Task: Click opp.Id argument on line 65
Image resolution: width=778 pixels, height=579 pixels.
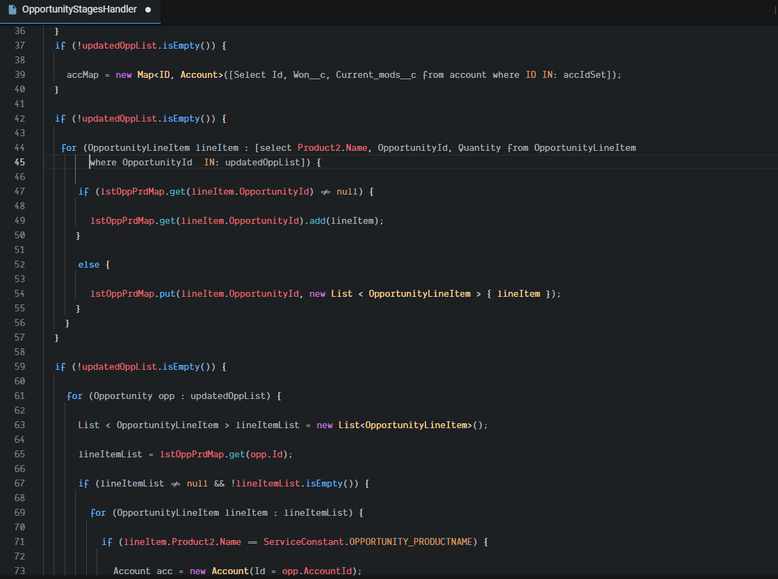Action: pos(268,454)
